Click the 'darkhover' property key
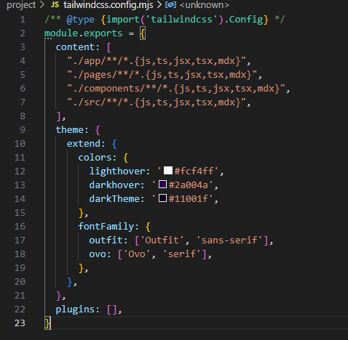 tap(114, 185)
